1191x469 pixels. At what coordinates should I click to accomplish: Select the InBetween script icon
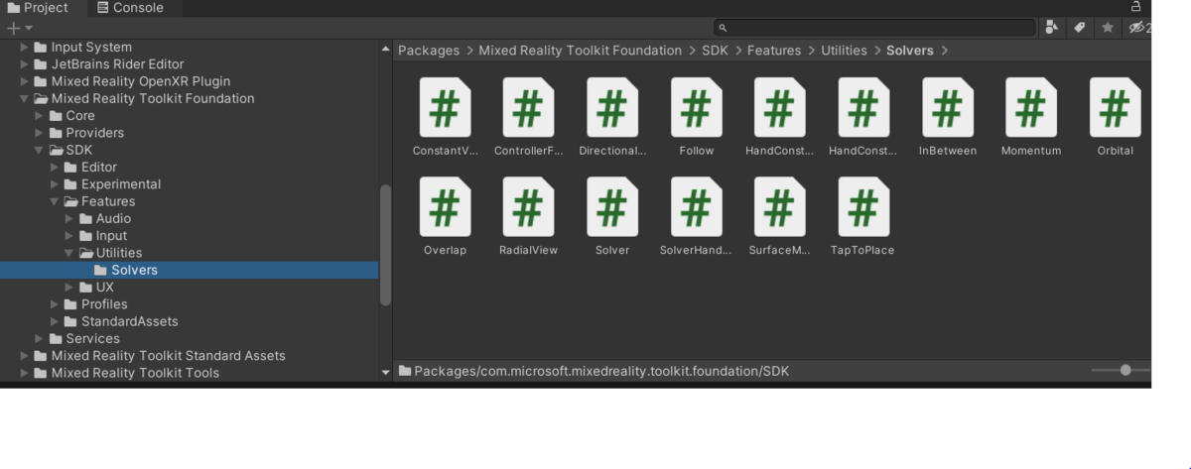click(948, 107)
